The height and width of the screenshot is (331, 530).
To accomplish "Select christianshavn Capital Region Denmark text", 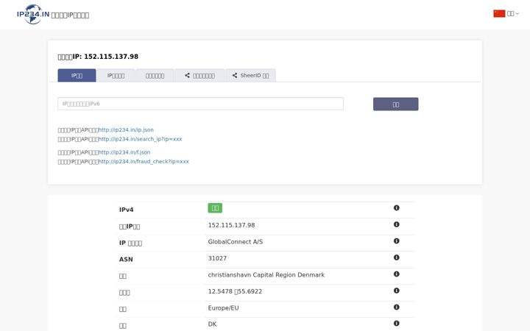I will tap(266, 275).
